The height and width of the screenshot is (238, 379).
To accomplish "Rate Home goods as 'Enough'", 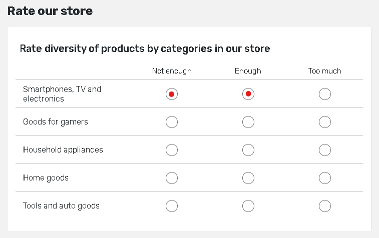I will [x=248, y=178].
